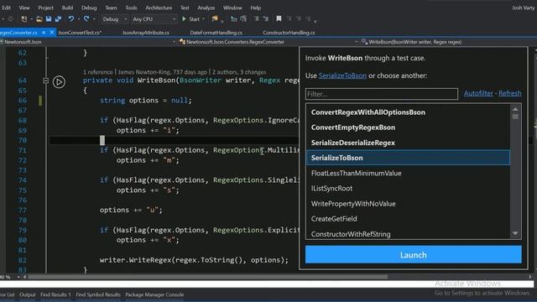537x302 pixels.
Task: Save the current file with disk icon
Action: pyautogui.click(x=49, y=19)
